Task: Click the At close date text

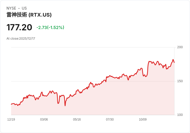Action: point(21,39)
